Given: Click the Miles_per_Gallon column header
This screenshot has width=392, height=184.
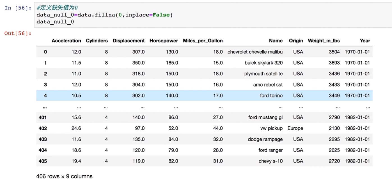Looking at the screenshot, I should pyautogui.click(x=203, y=41).
